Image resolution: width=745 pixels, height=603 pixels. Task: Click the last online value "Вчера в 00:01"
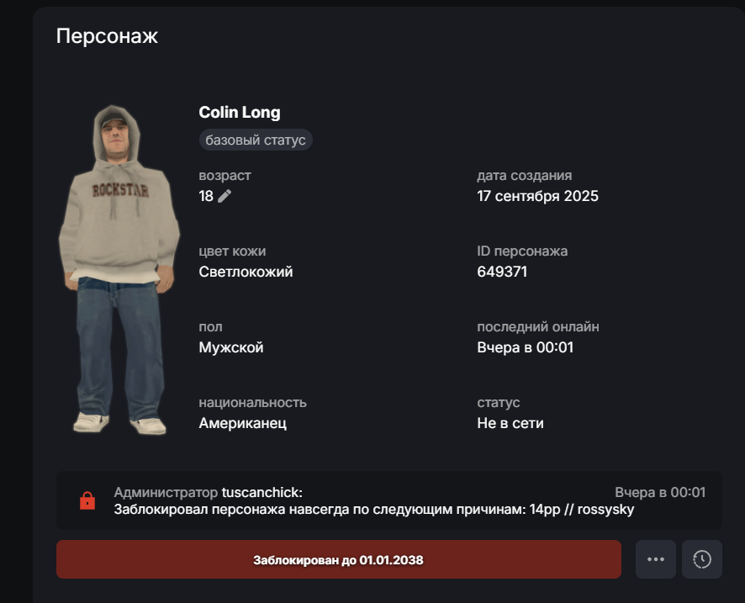pyautogui.click(x=525, y=347)
